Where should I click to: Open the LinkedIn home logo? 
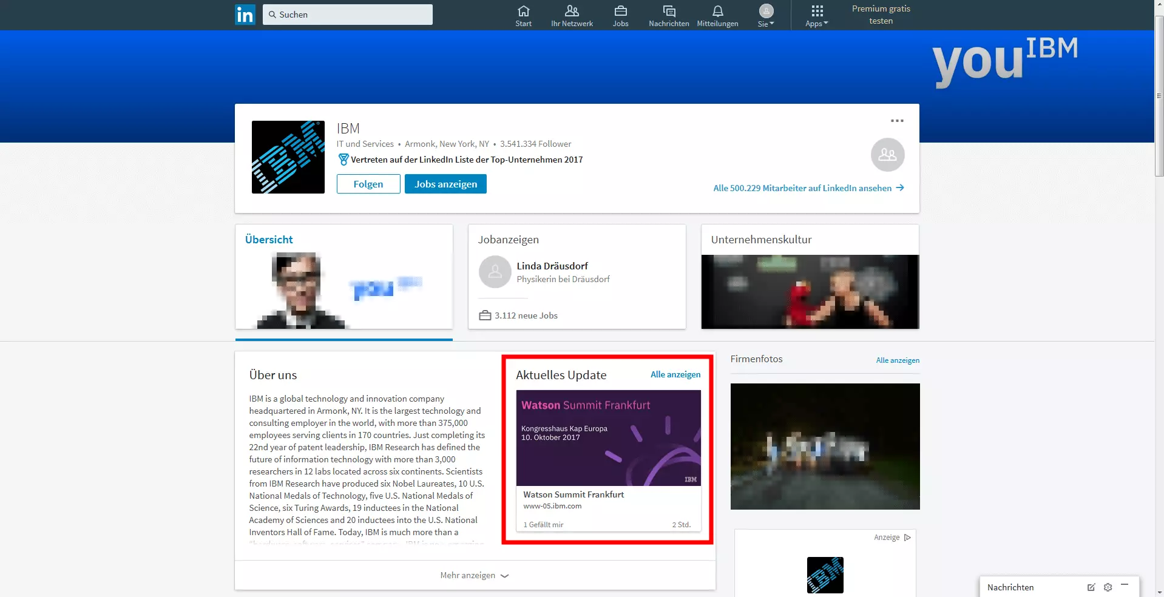245,15
